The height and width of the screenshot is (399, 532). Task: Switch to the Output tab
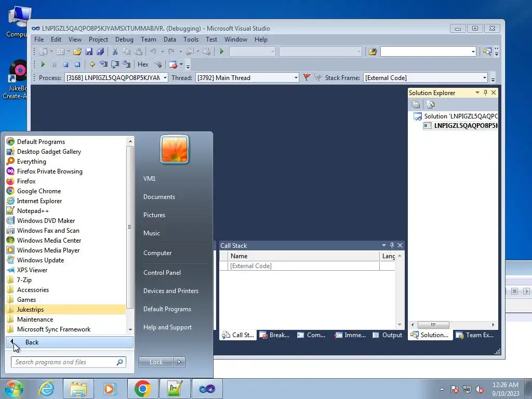click(x=388, y=335)
